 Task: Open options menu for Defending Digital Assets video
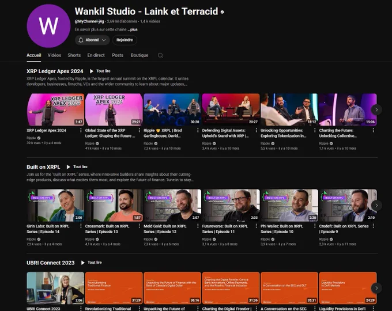[257, 130]
